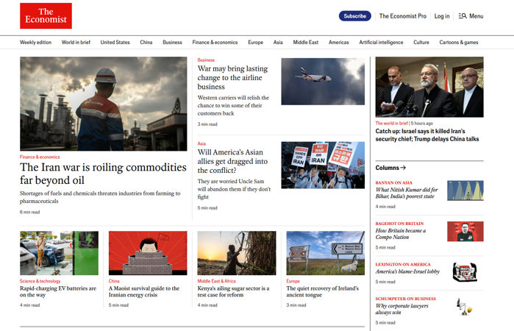The image size is (514, 331).
Task: Click the Subscribe button
Action: tap(354, 15)
